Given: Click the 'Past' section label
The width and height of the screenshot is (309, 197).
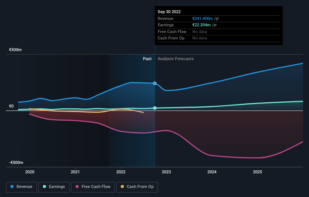Looking at the screenshot, I should [x=147, y=59].
